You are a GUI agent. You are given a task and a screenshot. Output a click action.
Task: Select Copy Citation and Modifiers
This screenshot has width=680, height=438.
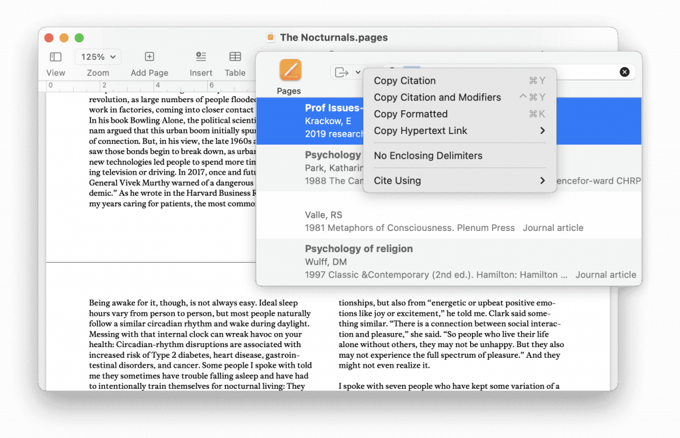coord(437,98)
